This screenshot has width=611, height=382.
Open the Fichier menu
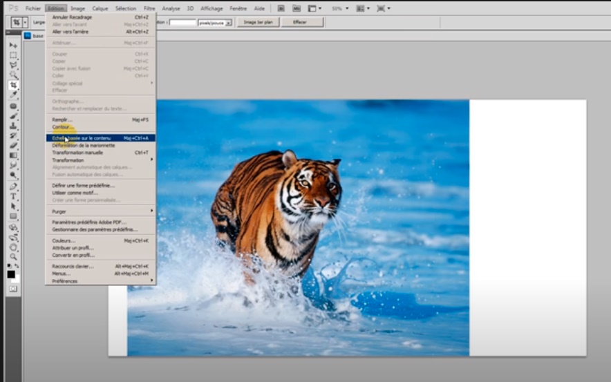tap(33, 8)
